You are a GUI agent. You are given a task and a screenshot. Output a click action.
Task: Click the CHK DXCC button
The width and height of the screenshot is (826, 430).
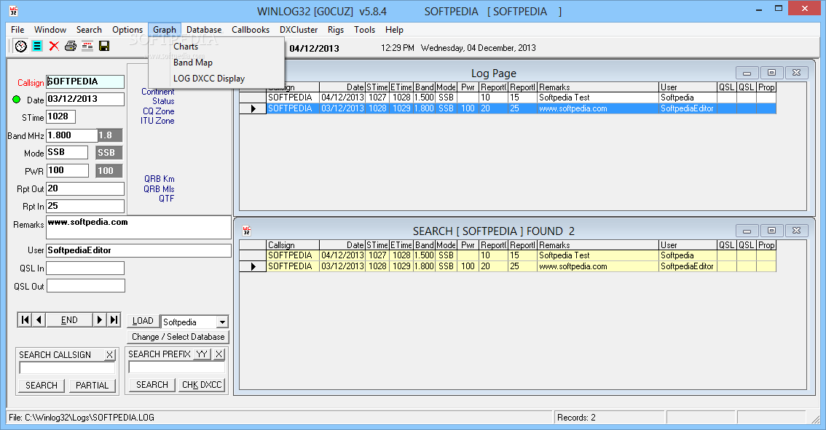(x=202, y=385)
